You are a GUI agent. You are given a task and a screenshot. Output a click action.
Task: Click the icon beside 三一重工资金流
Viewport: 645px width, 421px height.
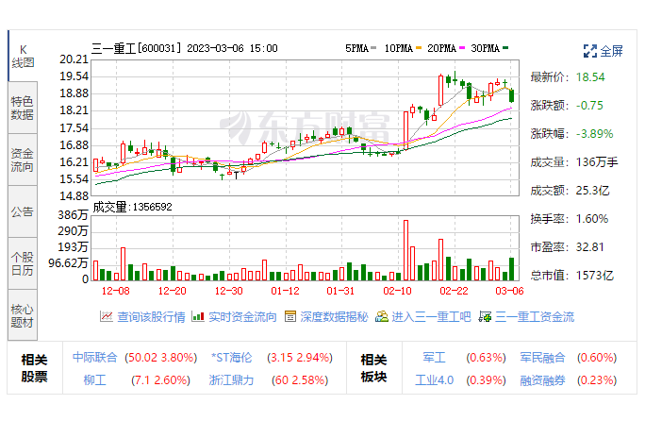click(485, 316)
